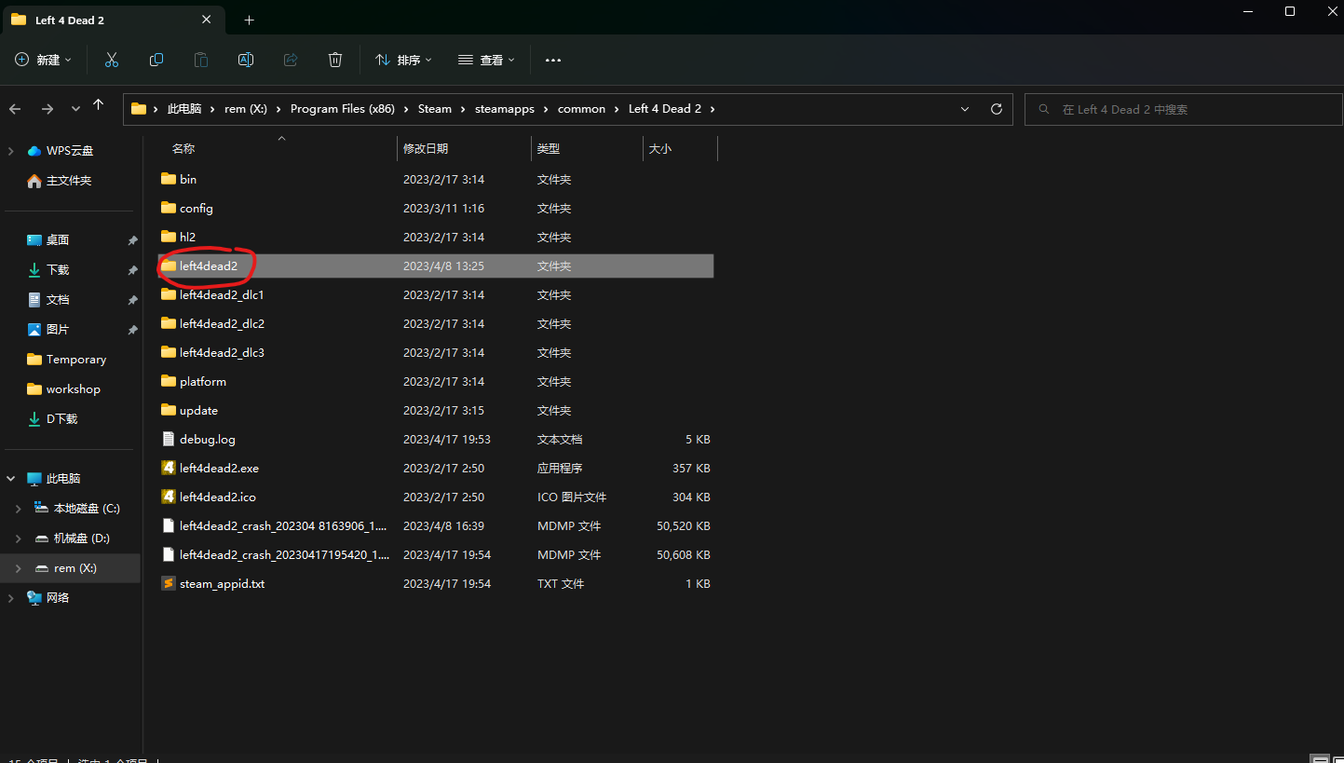
Task: Click the Rename icon in toolbar
Action: [246, 60]
